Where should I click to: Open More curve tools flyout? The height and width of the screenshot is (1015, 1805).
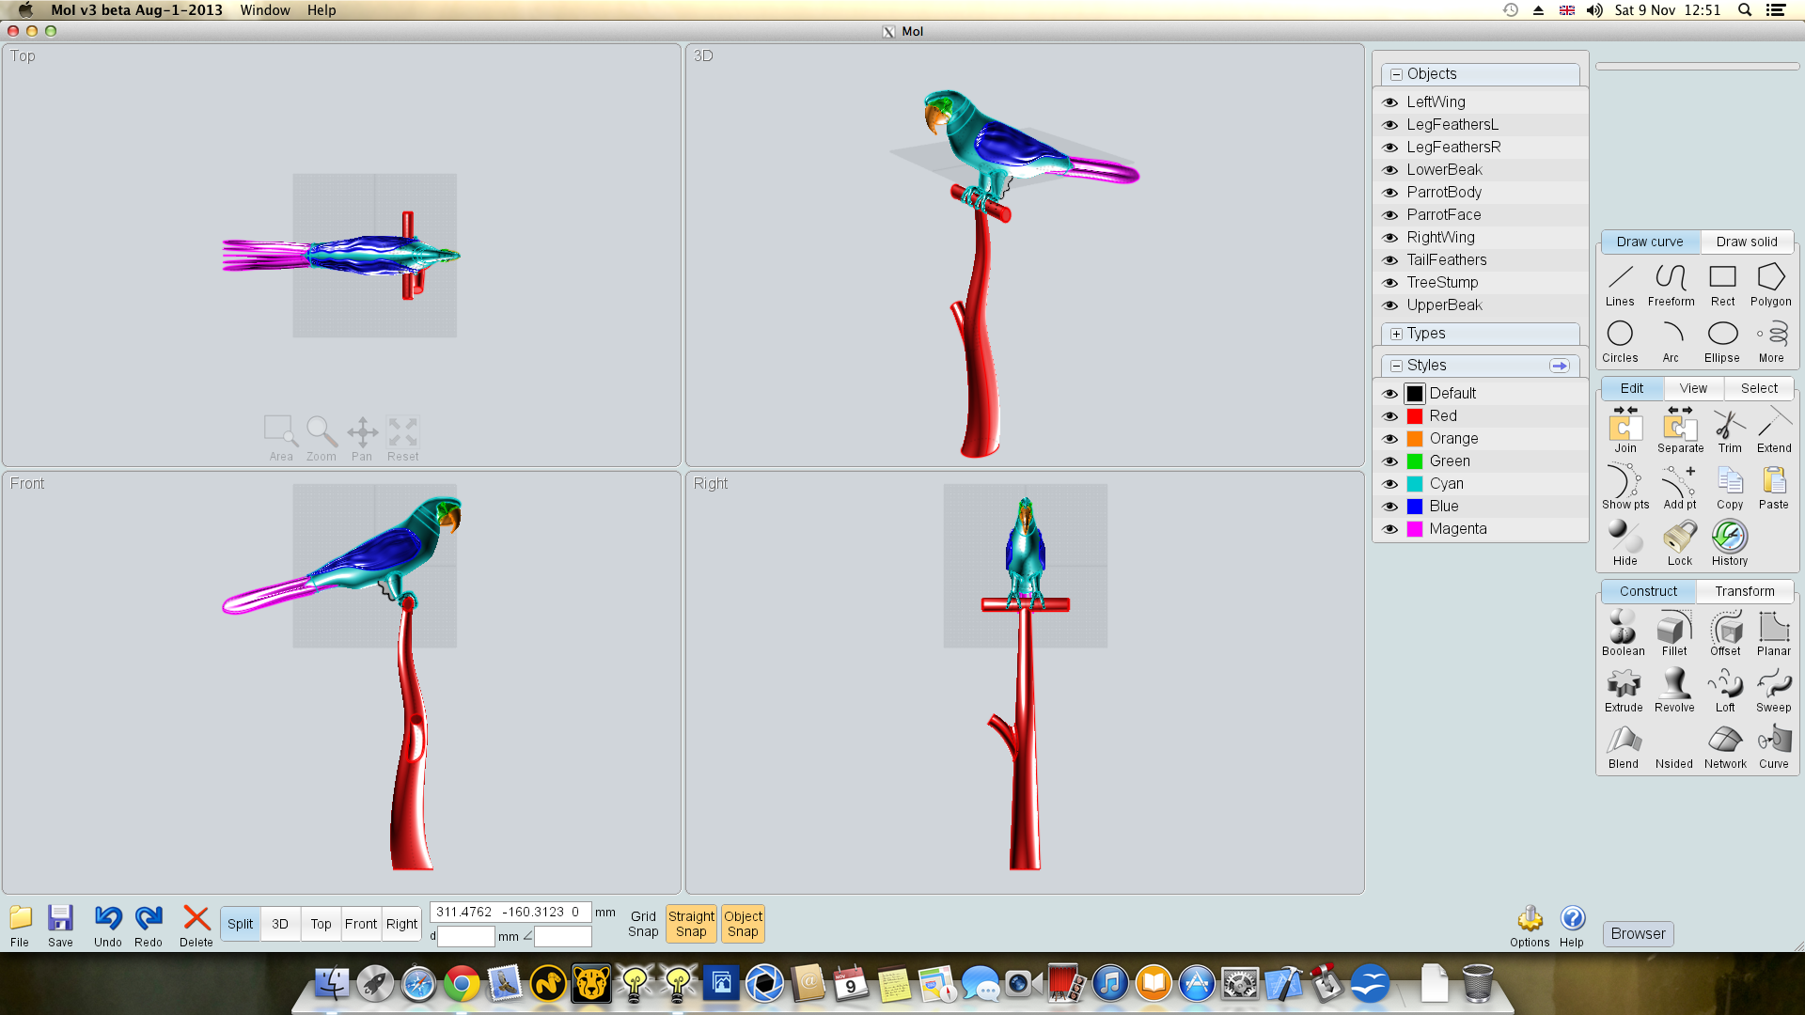pos(1771,342)
